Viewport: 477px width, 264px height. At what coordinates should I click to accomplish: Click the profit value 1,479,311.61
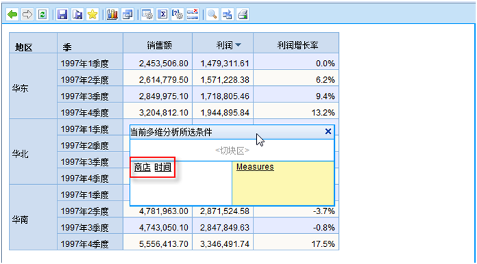225,63
